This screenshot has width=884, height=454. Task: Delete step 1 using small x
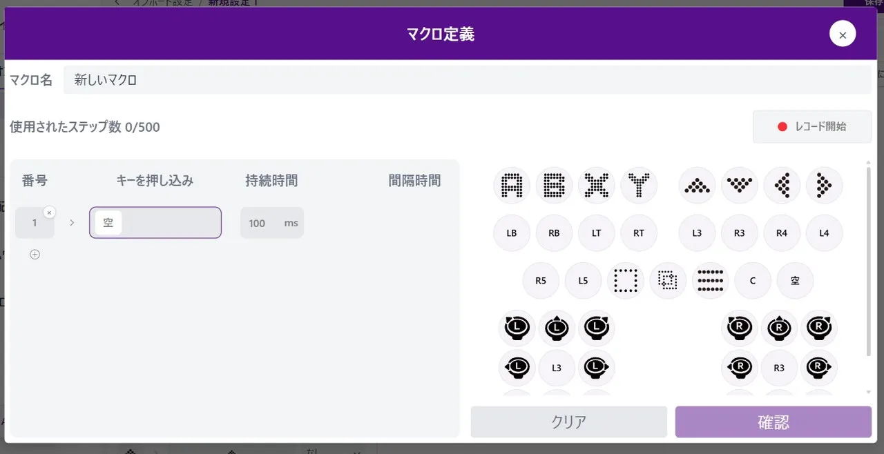click(49, 213)
